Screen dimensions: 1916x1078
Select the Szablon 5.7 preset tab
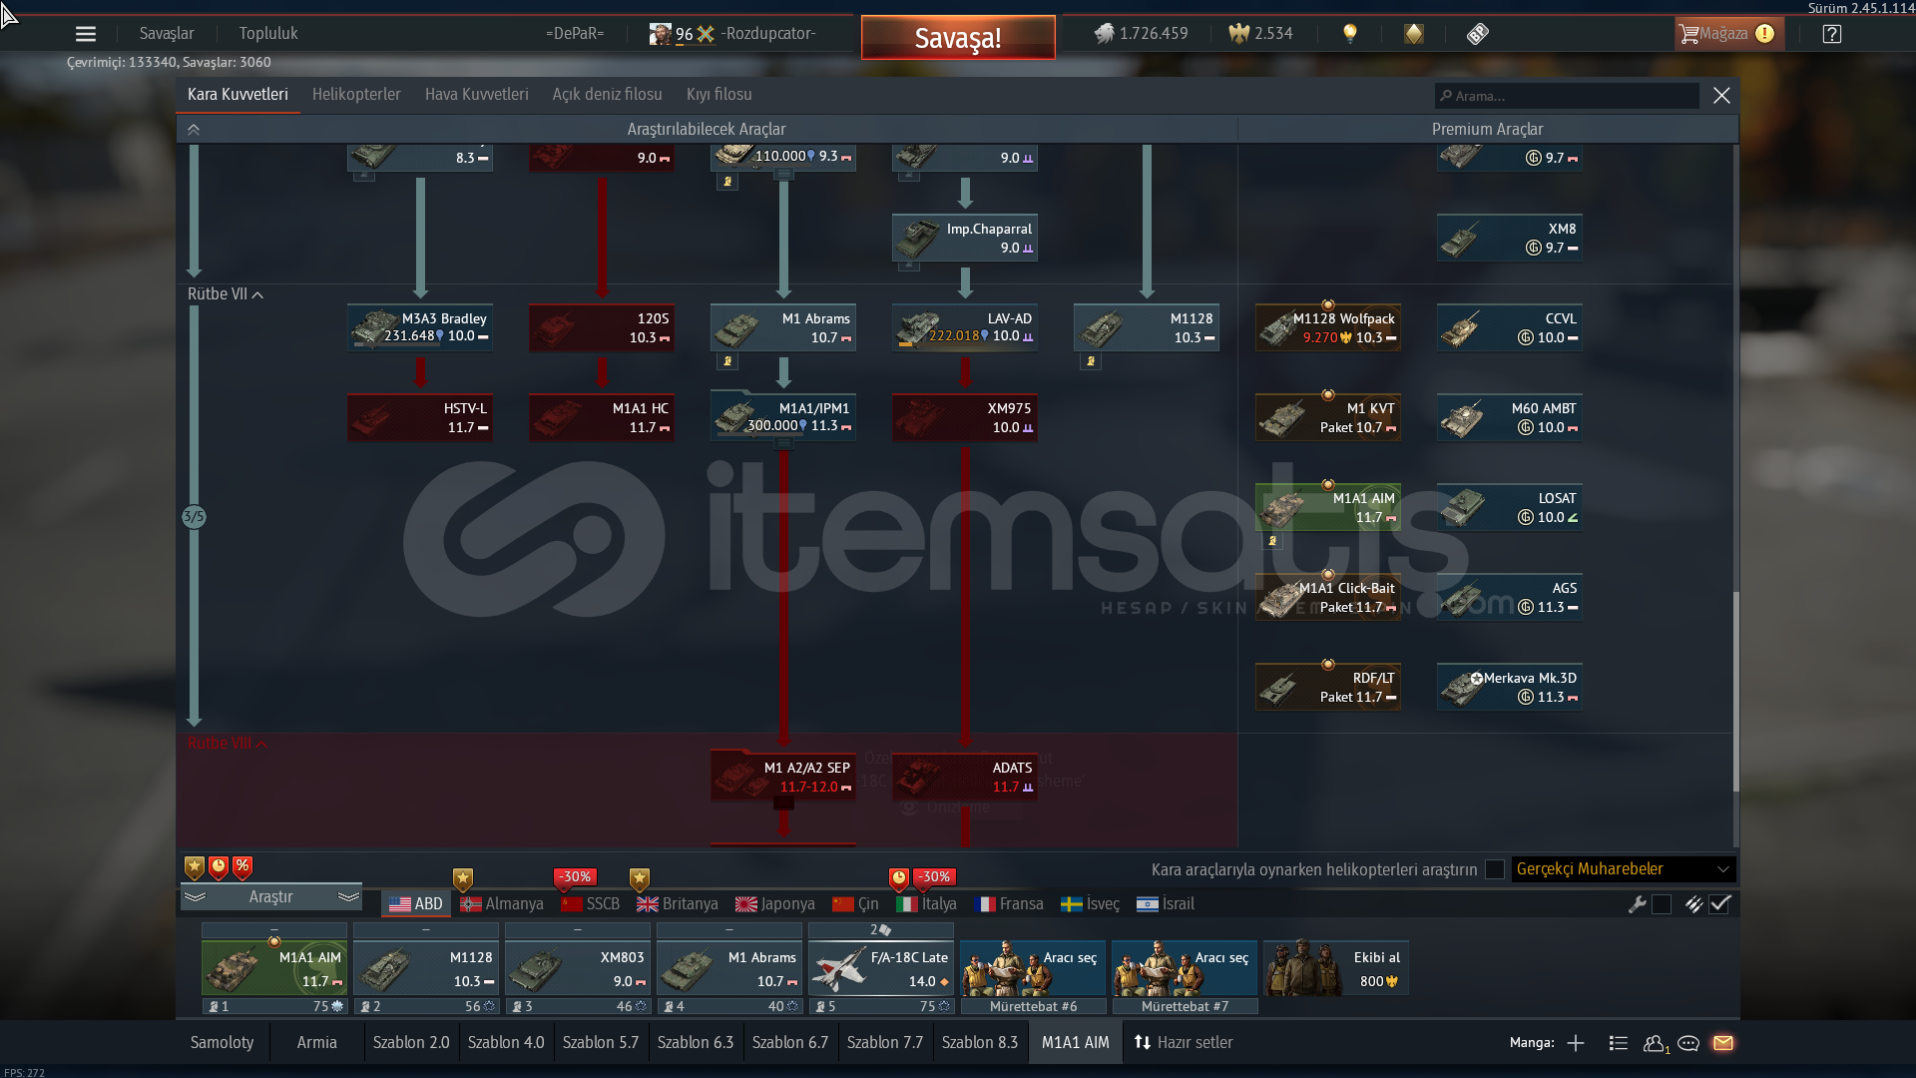tap(601, 1043)
